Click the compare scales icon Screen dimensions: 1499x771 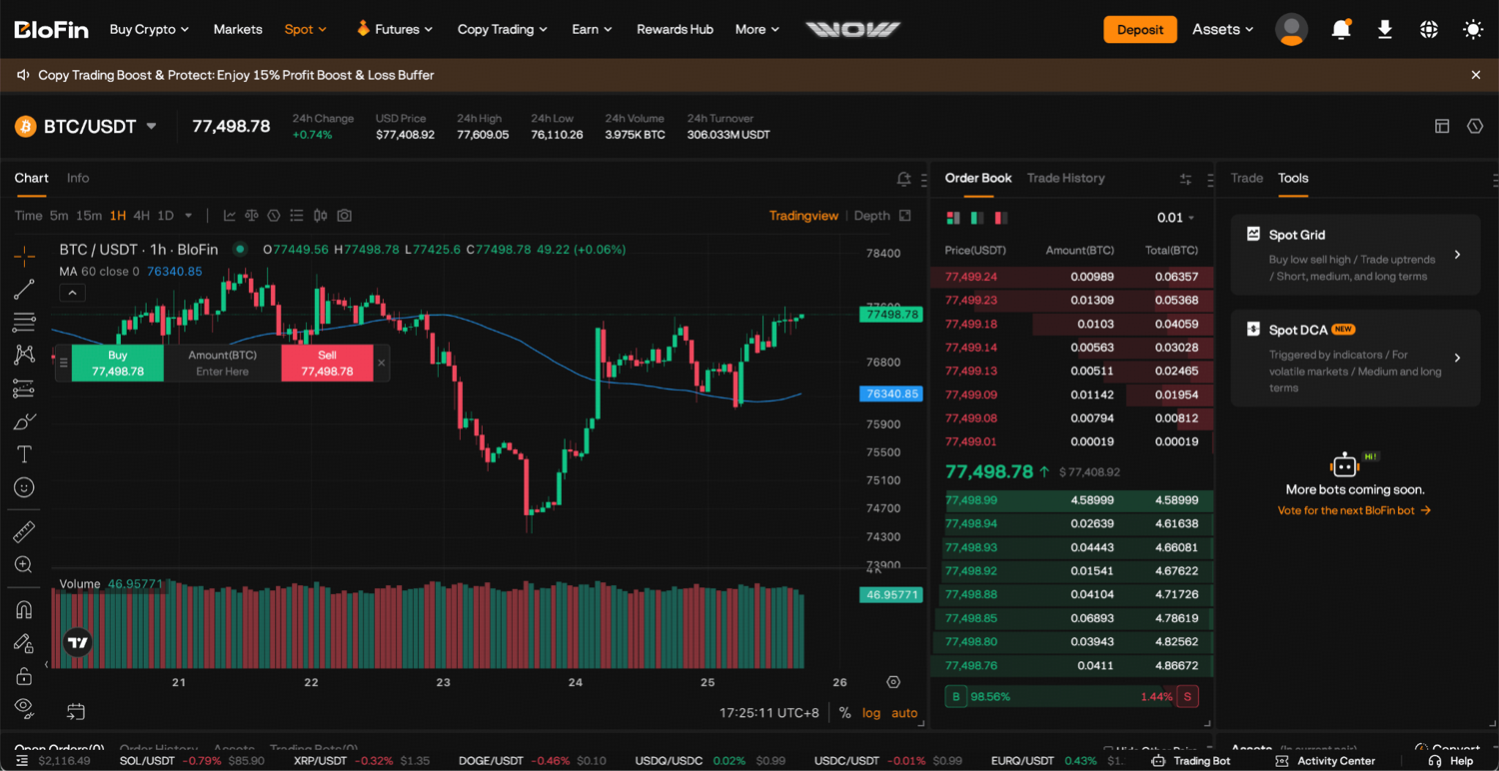(252, 216)
